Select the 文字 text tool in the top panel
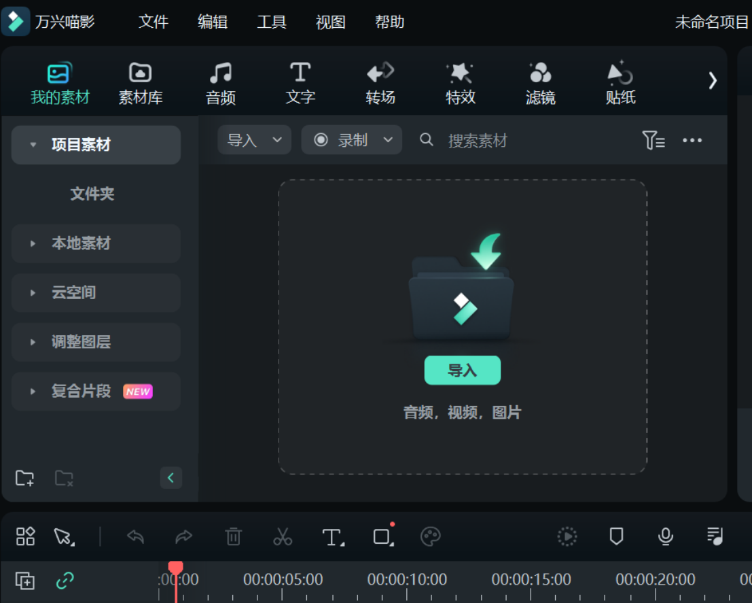 pyautogui.click(x=300, y=80)
